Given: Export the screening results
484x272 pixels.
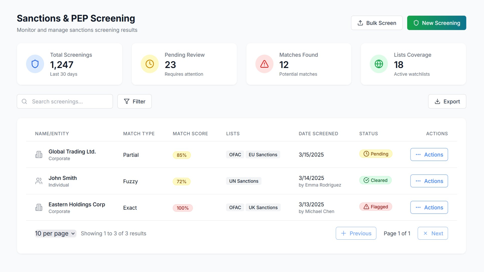Looking at the screenshot, I should [447, 102].
